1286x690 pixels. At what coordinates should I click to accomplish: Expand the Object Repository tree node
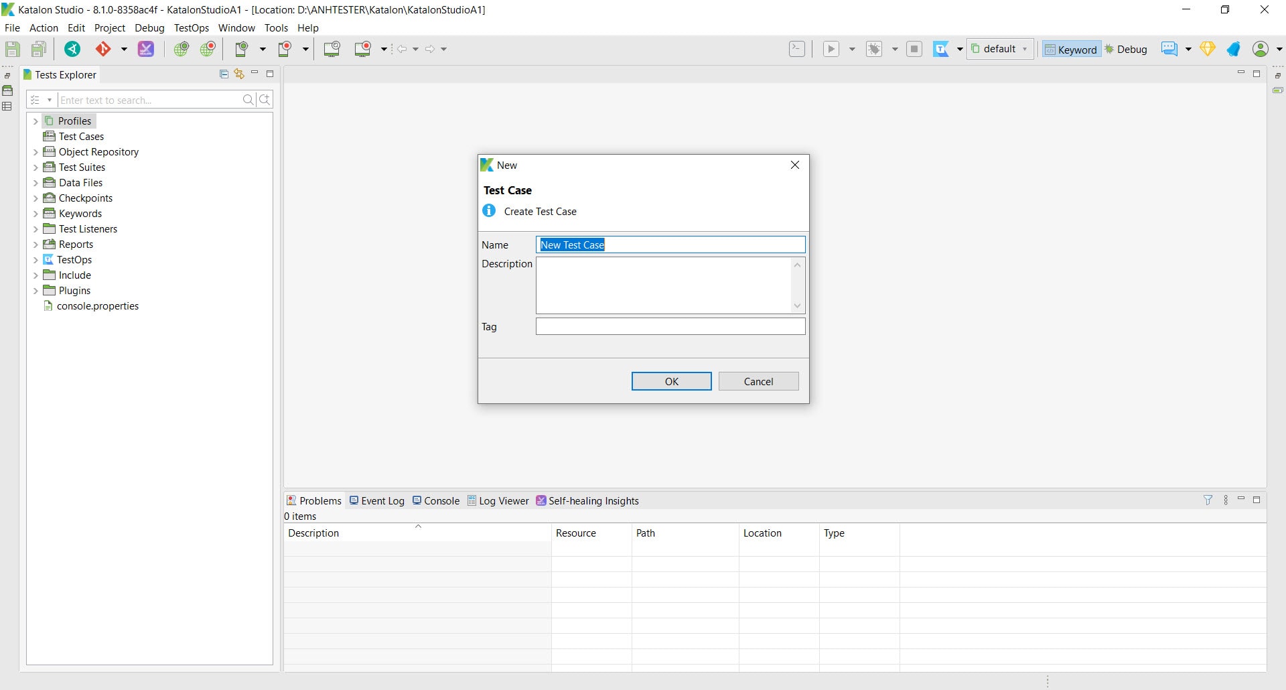click(x=35, y=152)
